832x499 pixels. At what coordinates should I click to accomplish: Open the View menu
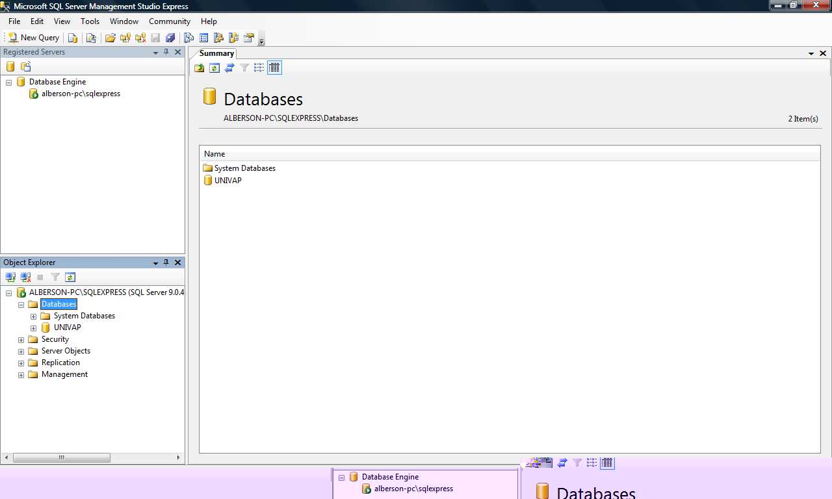(x=62, y=21)
